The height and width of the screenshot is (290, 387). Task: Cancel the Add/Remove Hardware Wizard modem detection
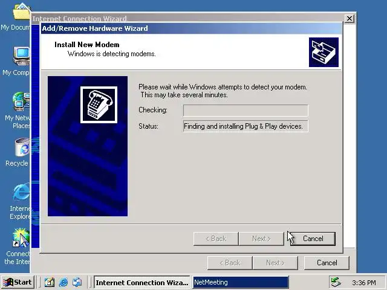[313, 239]
